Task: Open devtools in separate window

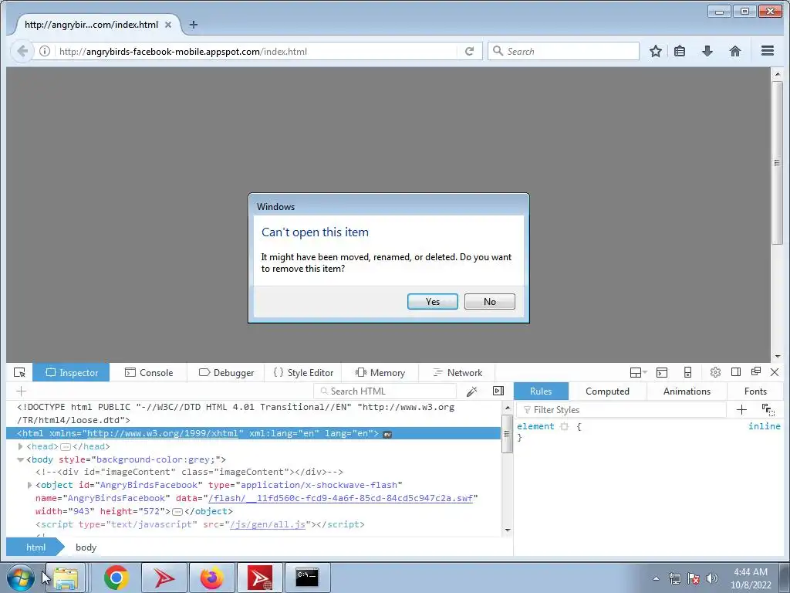Action: [756, 371]
